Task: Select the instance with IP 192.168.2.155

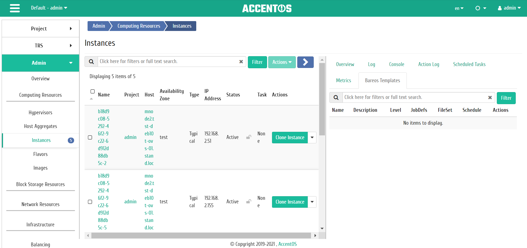Action: click(90, 202)
